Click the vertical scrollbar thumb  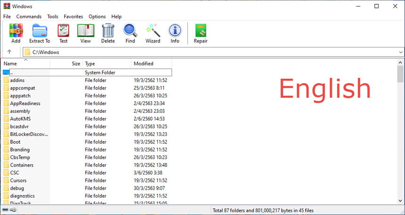click(400, 74)
